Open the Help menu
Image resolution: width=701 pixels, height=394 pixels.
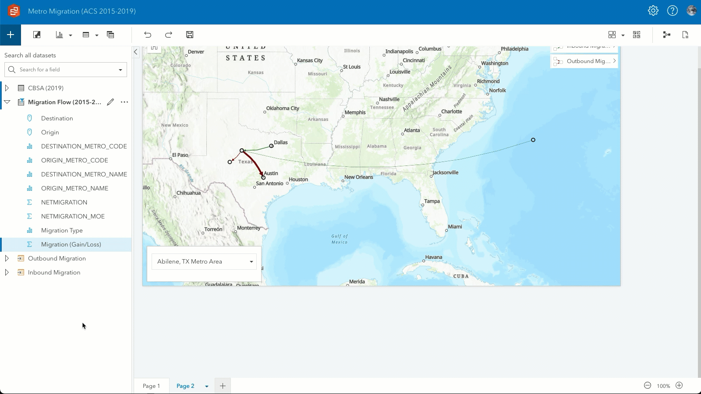[x=673, y=11]
